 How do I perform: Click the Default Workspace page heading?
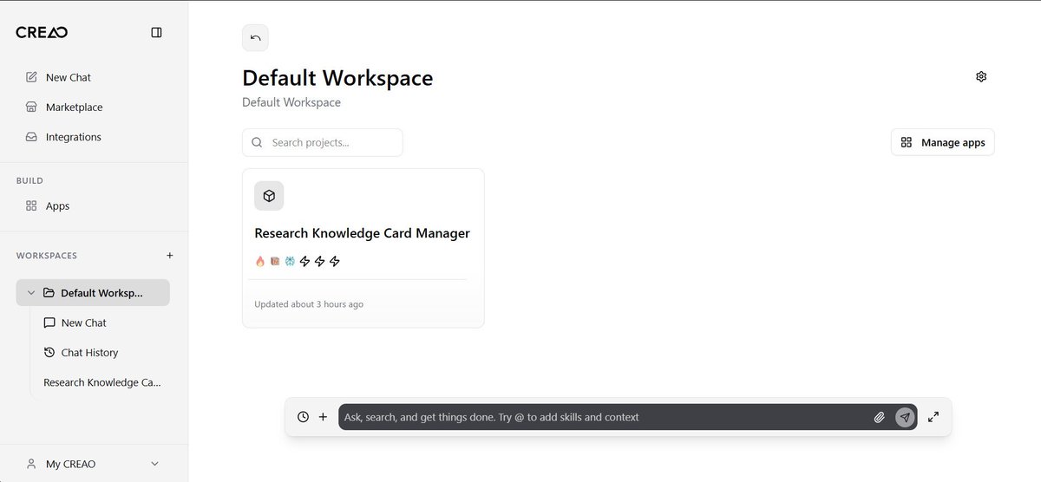[337, 77]
